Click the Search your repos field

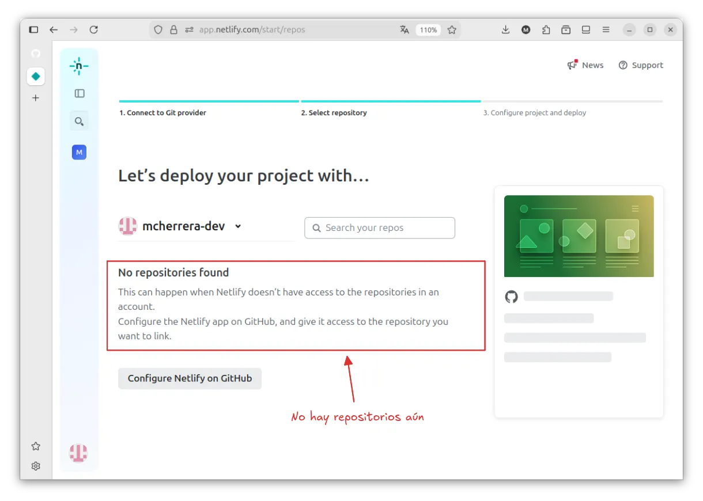click(380, 227)
